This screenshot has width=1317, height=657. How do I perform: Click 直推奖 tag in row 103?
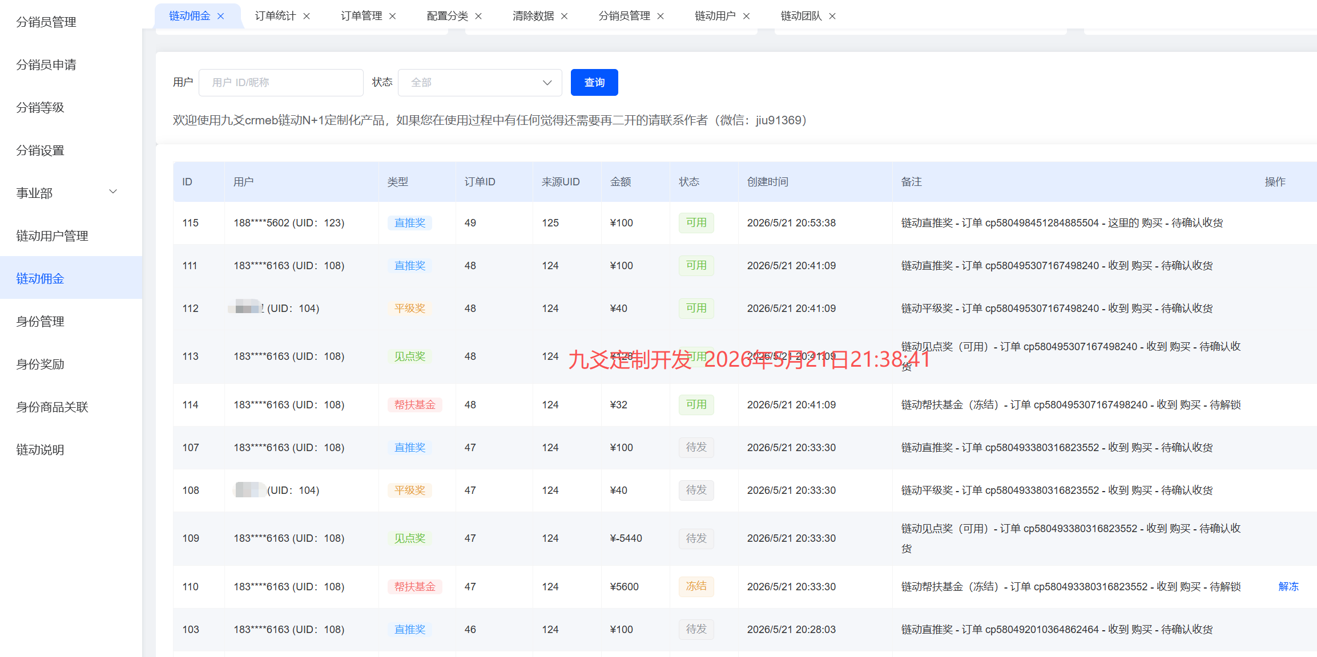pos(409,630)
